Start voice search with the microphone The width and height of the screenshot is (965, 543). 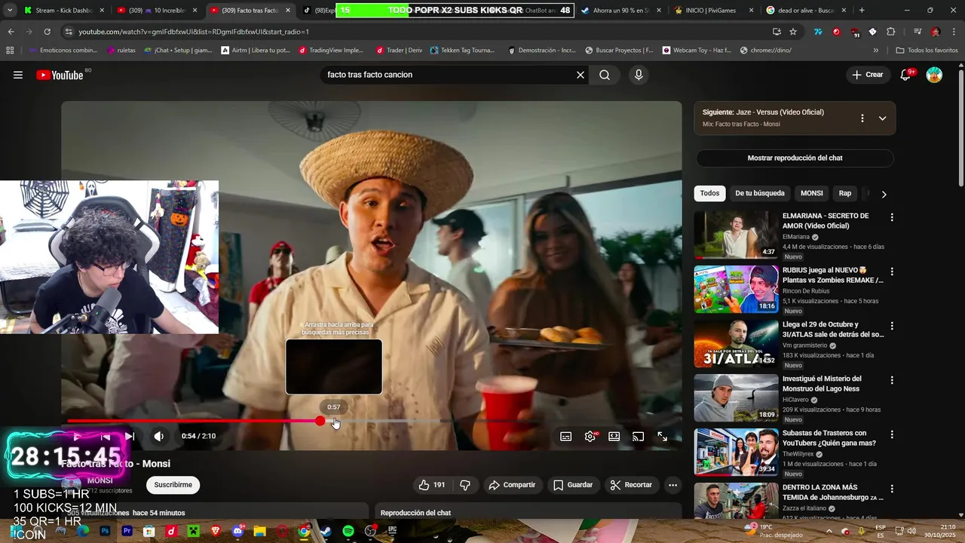639,75
